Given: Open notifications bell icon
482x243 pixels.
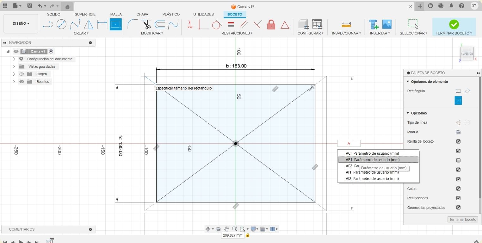Looking at the screenshot, I should (451, 6).
